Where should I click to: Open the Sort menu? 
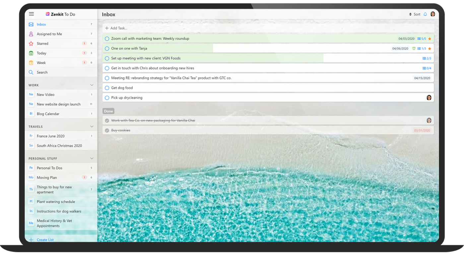(415, 14)
